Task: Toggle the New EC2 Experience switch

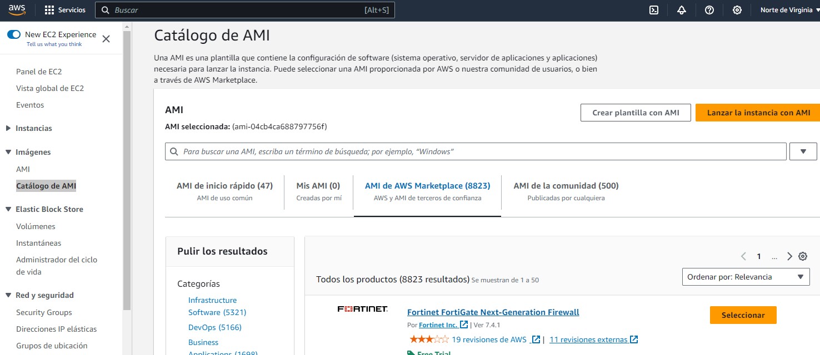Action: point(14,34)
